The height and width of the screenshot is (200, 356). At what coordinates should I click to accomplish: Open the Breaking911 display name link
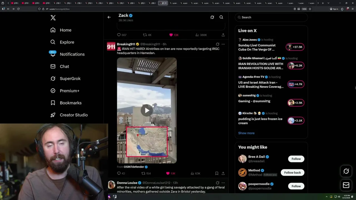pos(126,44)
